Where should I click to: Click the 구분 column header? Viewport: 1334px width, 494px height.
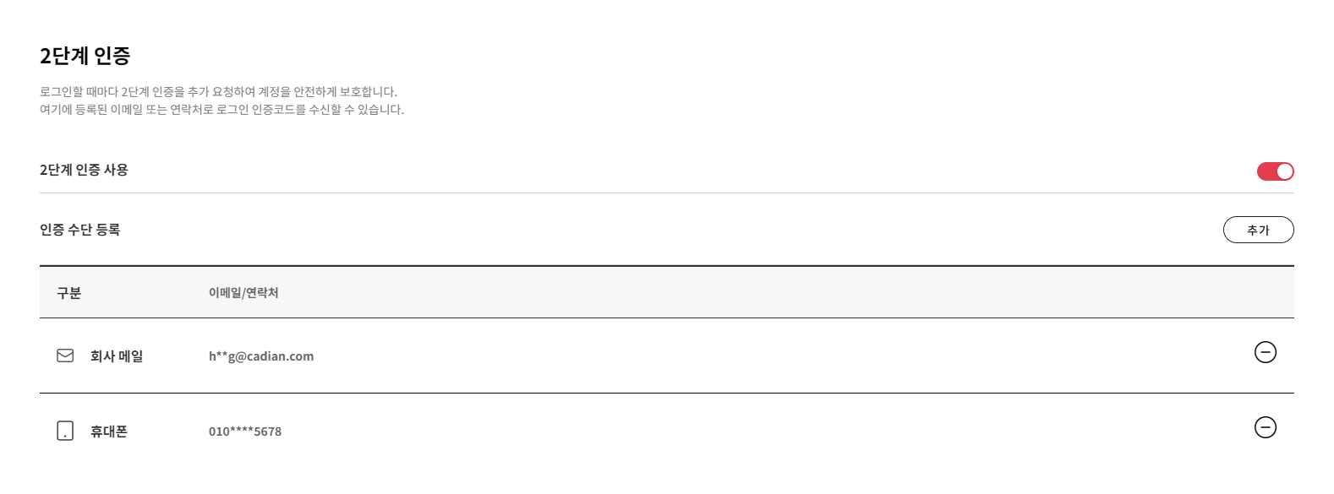click(x=69, y=293)
